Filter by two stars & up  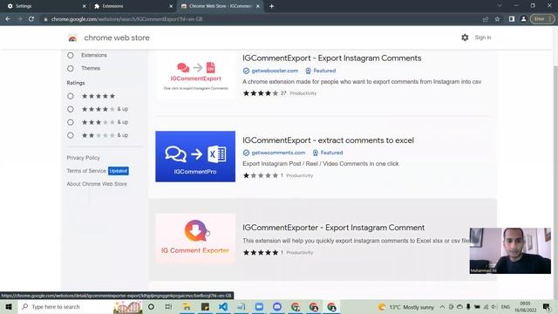(x=71, y=135)
